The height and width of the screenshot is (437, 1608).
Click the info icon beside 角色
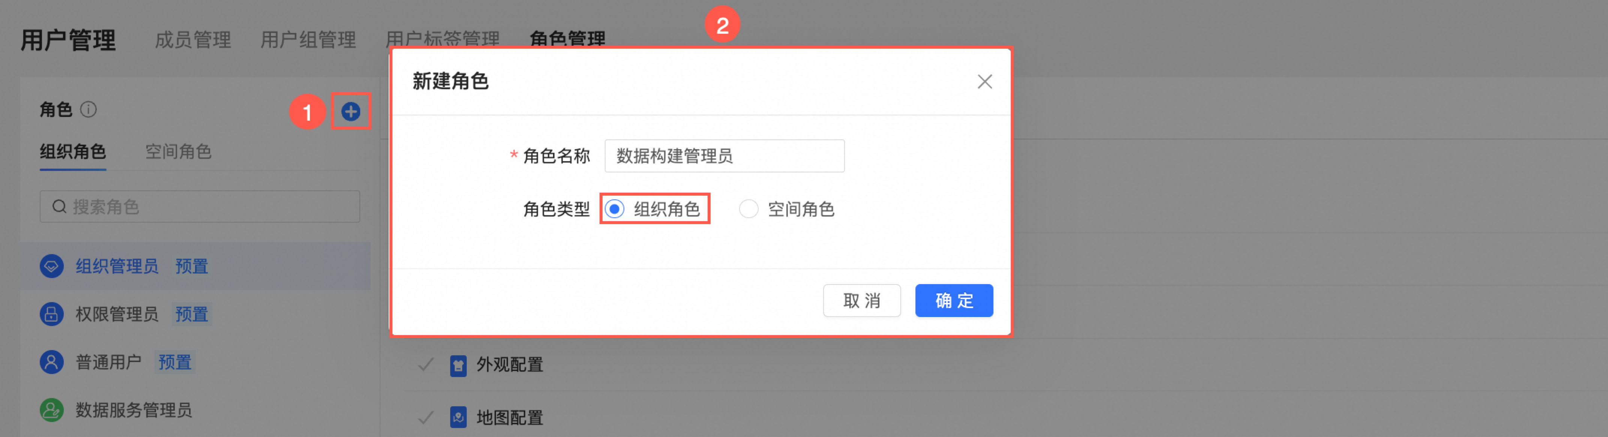click(89, 110)
